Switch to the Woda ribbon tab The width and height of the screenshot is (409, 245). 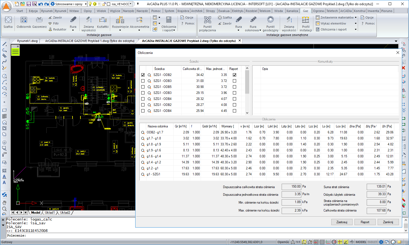tap(278, 11)
